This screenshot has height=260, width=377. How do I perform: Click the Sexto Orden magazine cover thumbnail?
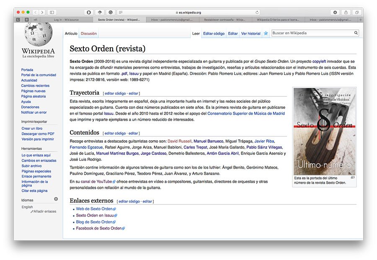pyautogui.click(x=325, y=131)
